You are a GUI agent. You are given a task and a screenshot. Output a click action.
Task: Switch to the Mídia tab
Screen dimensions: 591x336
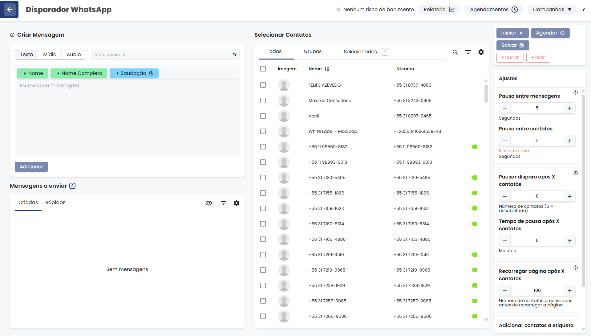tap(50, 55)
